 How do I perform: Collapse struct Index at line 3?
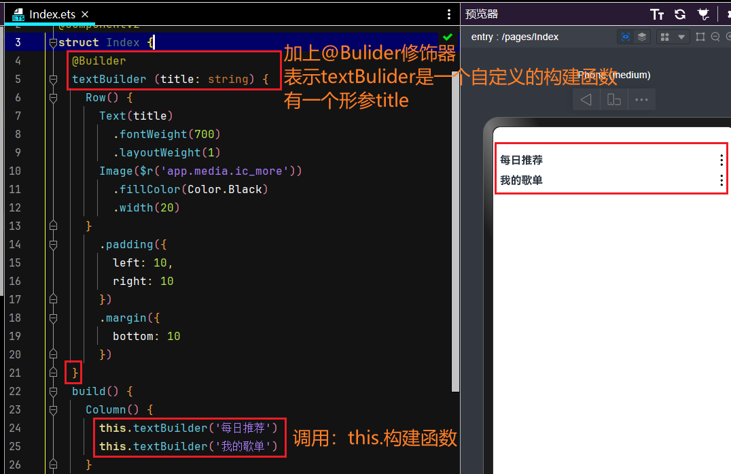coord(53,43)
